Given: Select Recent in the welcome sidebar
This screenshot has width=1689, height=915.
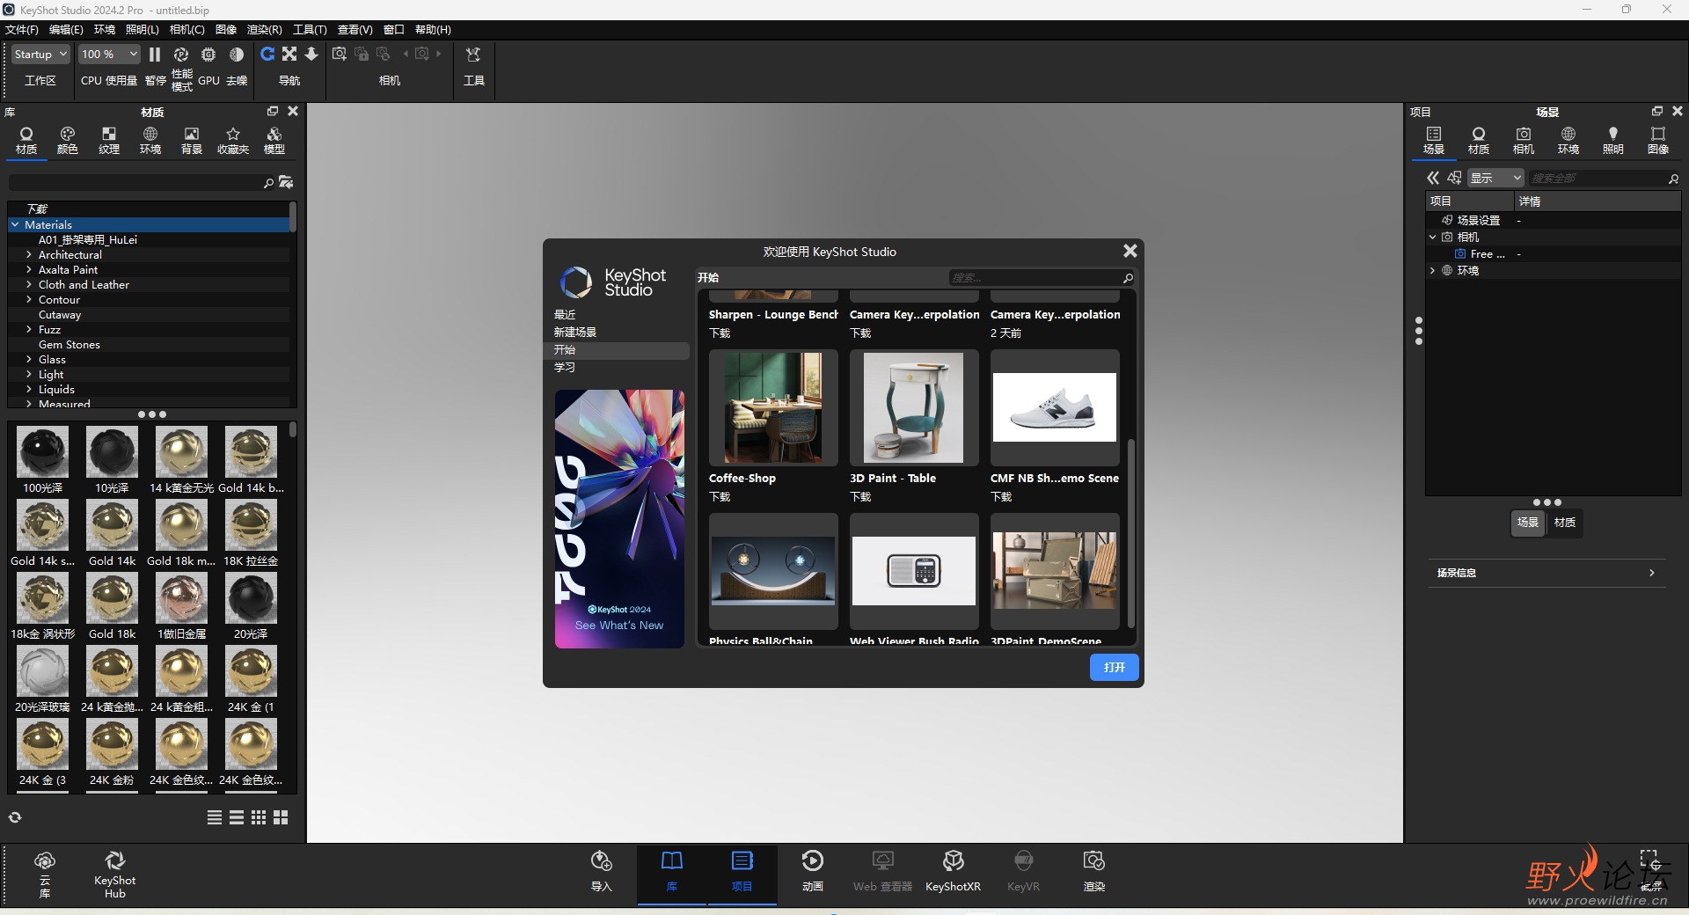Looking at the screenshot, I should click(565, 315).
